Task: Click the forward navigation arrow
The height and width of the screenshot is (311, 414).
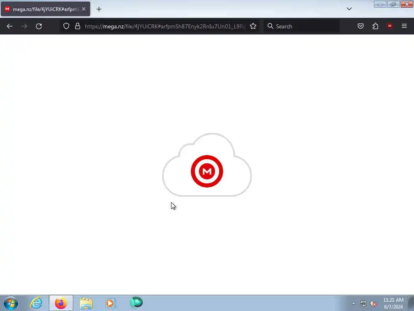Action: click(24, 26)
